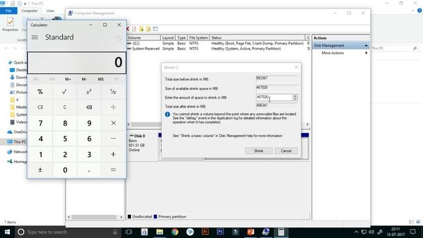Click the Shrink button in dialog
The image size is (423, 238).
258,151
